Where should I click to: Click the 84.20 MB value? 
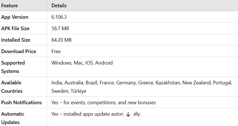click(61, 40)
